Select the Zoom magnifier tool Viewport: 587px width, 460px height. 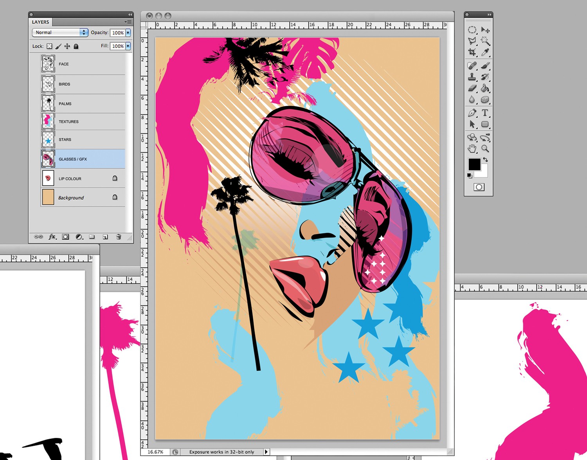[x=485, y=149]
